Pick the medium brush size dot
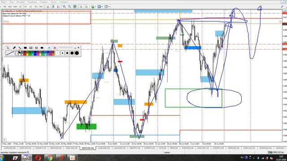287x161 pixels. coord(67,53)
